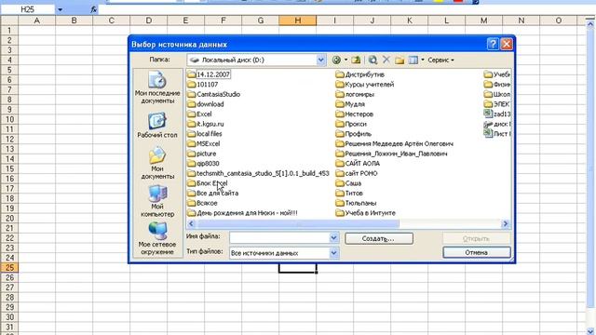Expand the Папка location dropdown
This screenshot has height=335, width=596.
[x=320, y=60]
